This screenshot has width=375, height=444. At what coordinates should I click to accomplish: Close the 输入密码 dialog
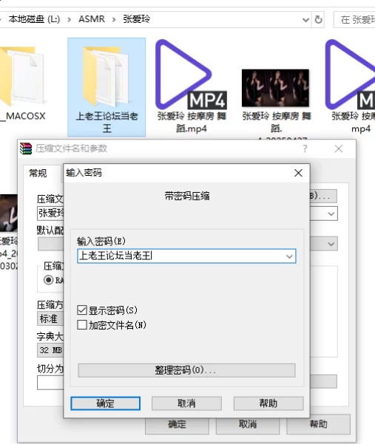pyautogui.click(x=298, y=173)
